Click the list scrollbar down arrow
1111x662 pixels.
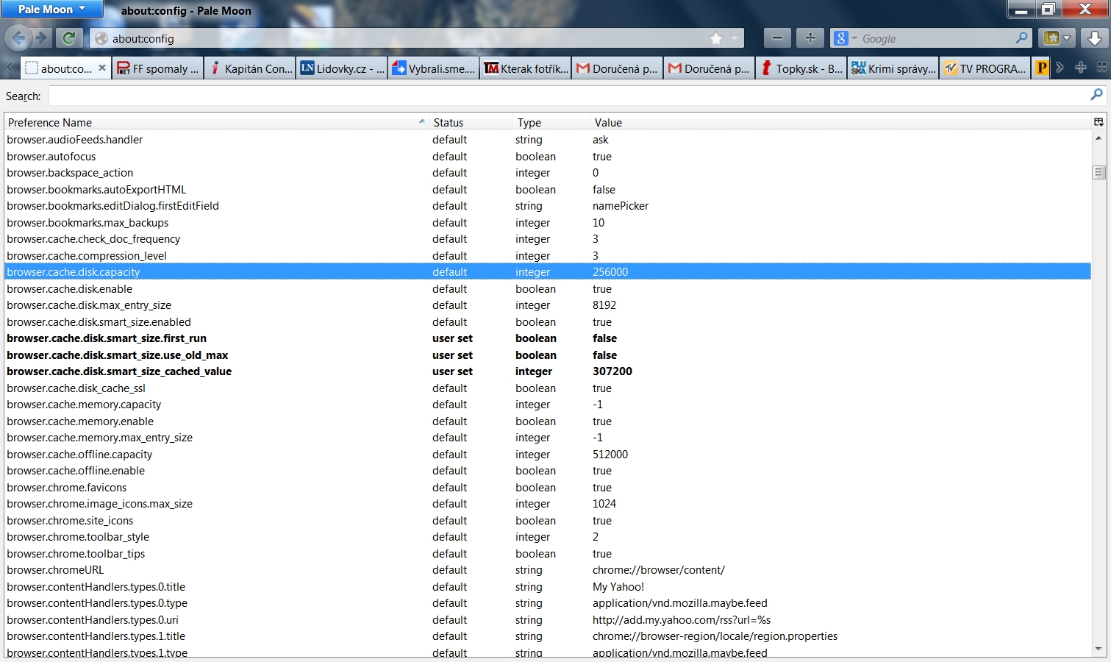[1099, 649]
